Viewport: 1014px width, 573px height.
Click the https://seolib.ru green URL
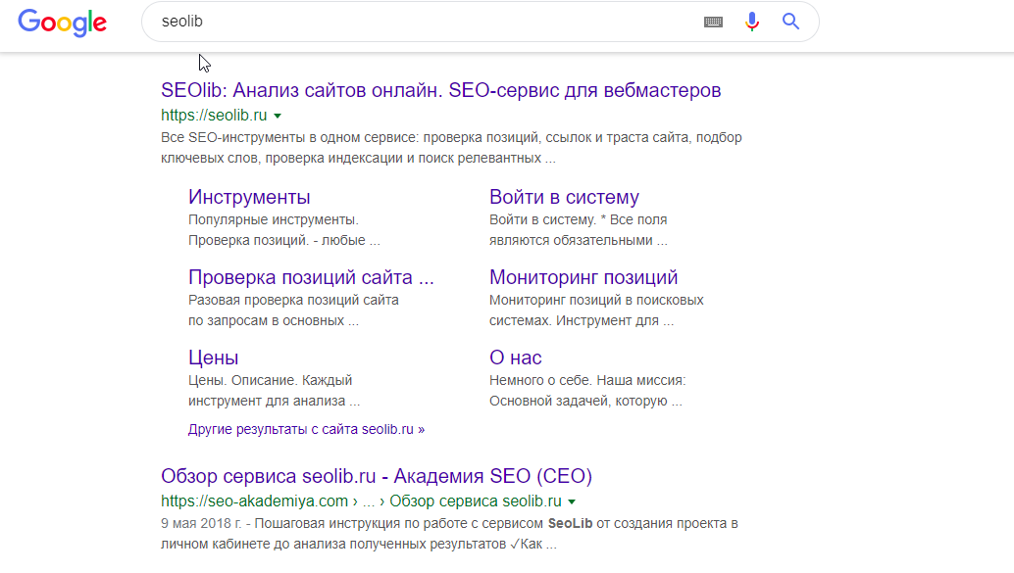coord(214,115)
